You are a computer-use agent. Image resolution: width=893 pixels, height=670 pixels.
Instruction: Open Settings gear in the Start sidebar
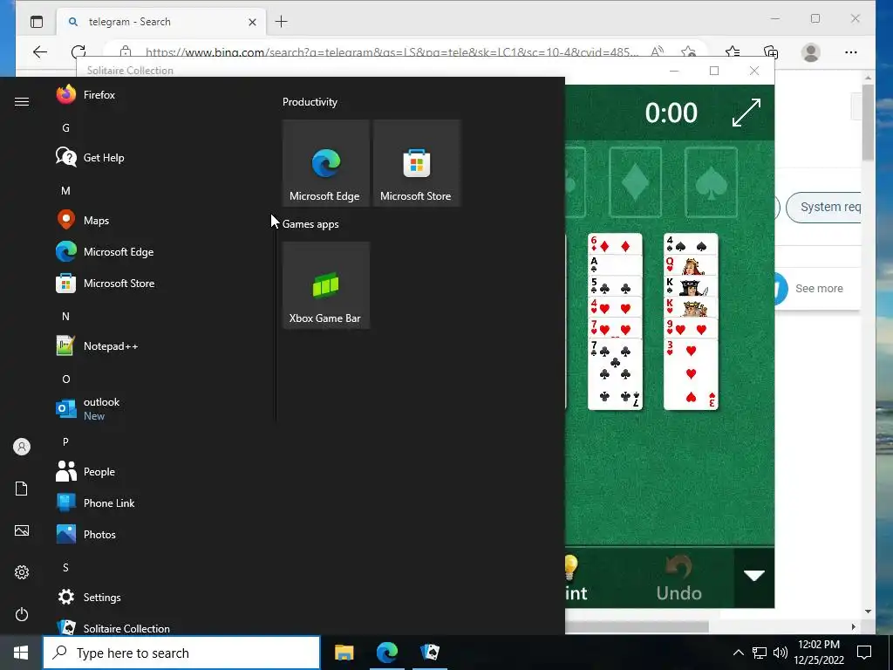pos(22,572)
